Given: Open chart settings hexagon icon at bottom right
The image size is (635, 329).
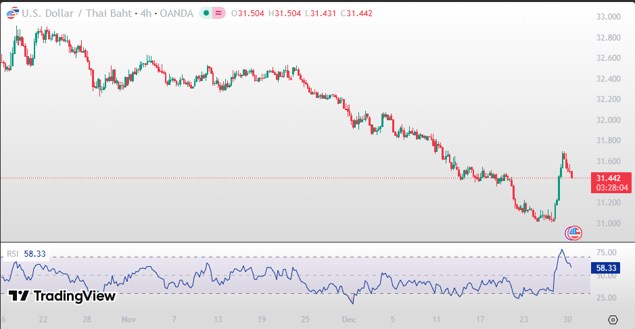Looking at the screenshot, I should coord(613,320).
